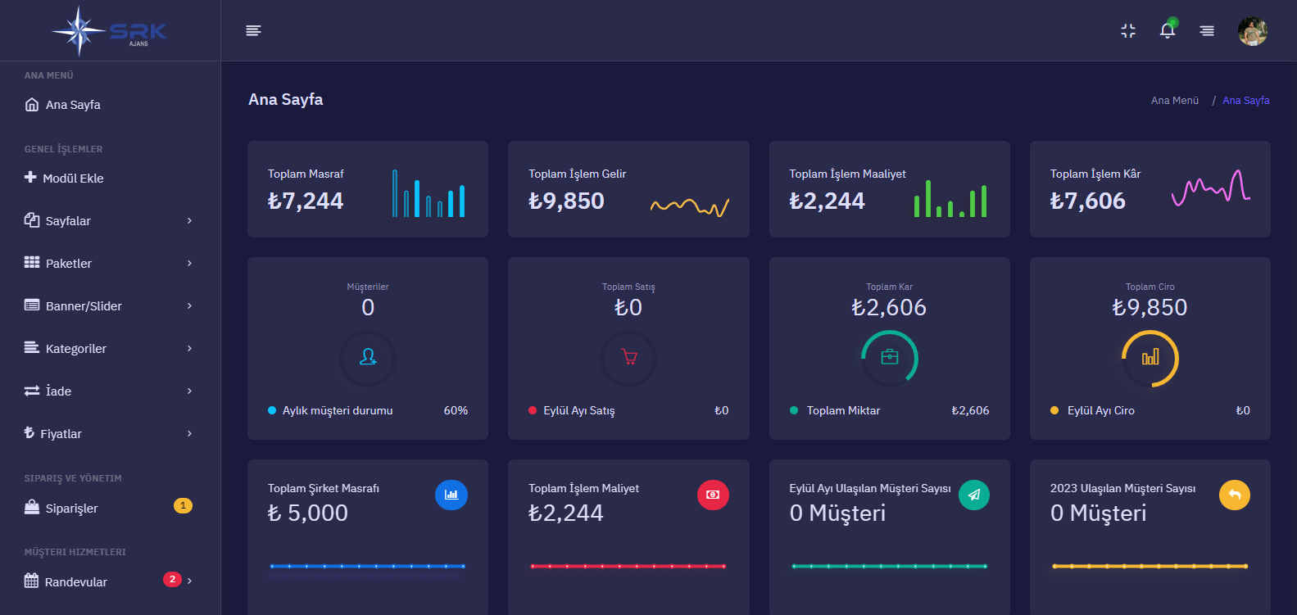Click the notification bell icon
Screen dimensions: 1297x615
[1168, 30]
